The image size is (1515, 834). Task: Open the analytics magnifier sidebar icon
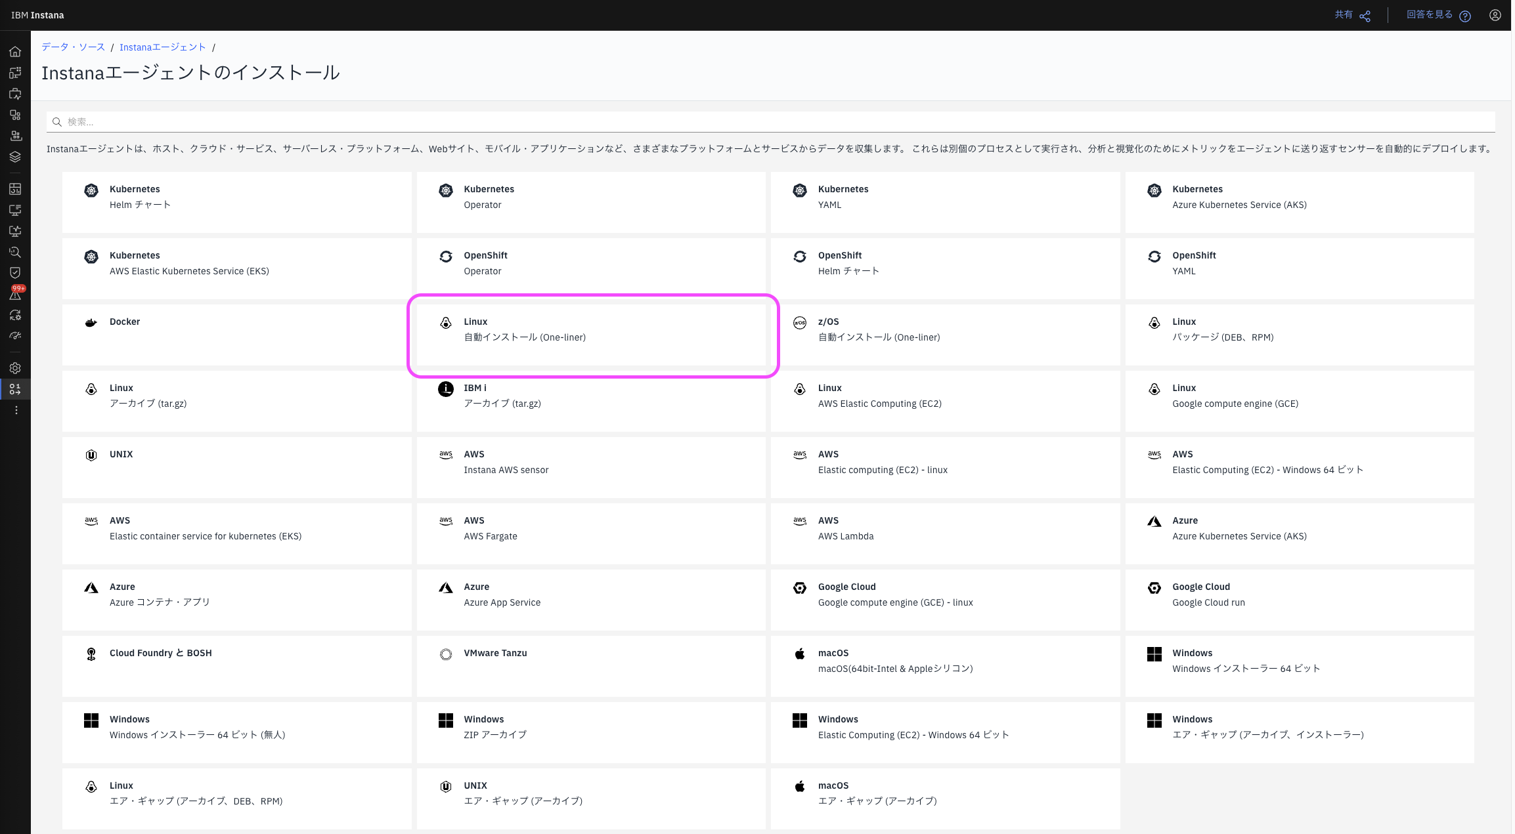click(x=15, y=252)
